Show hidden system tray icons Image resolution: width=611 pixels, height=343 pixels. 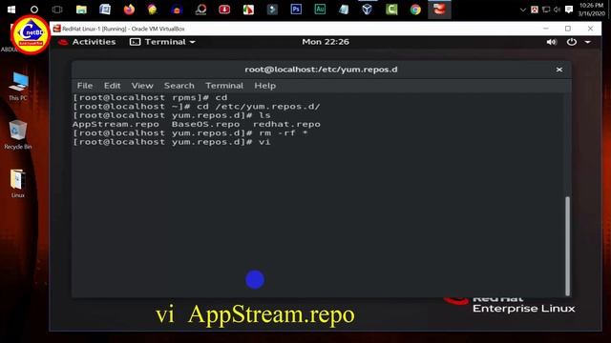523,10
